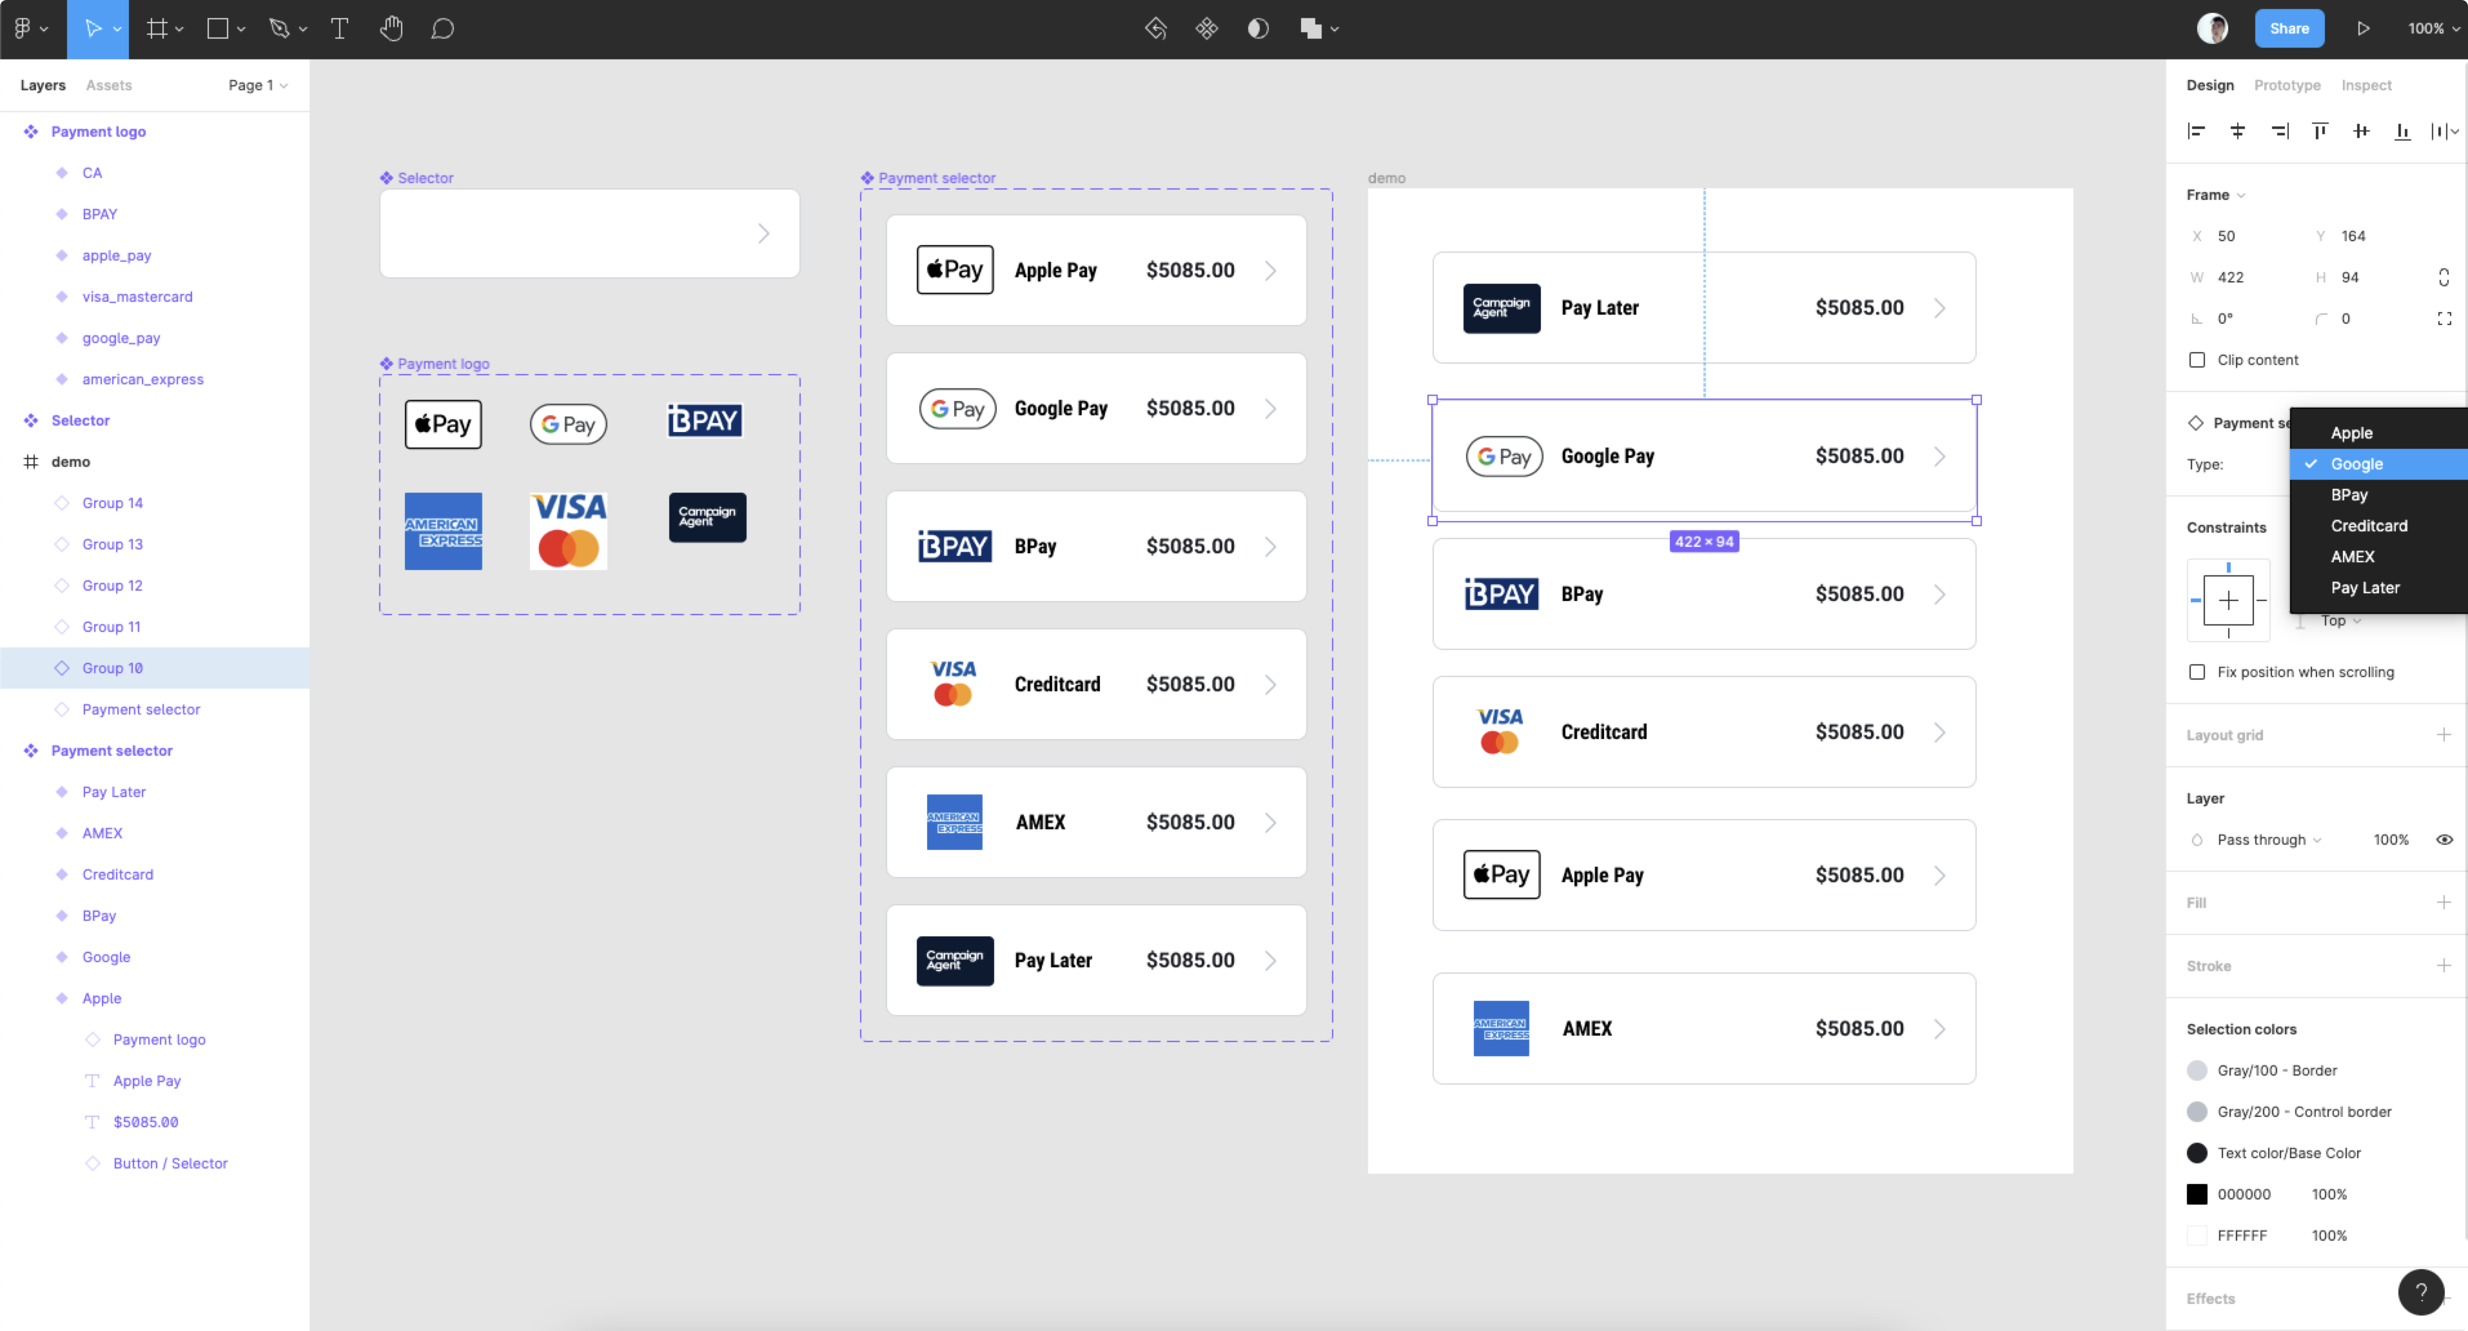Click the user avatar
Image resolution: width=2468 pixels, height=1331 pixels.
pyautogui.click(x=2212, y=29)
